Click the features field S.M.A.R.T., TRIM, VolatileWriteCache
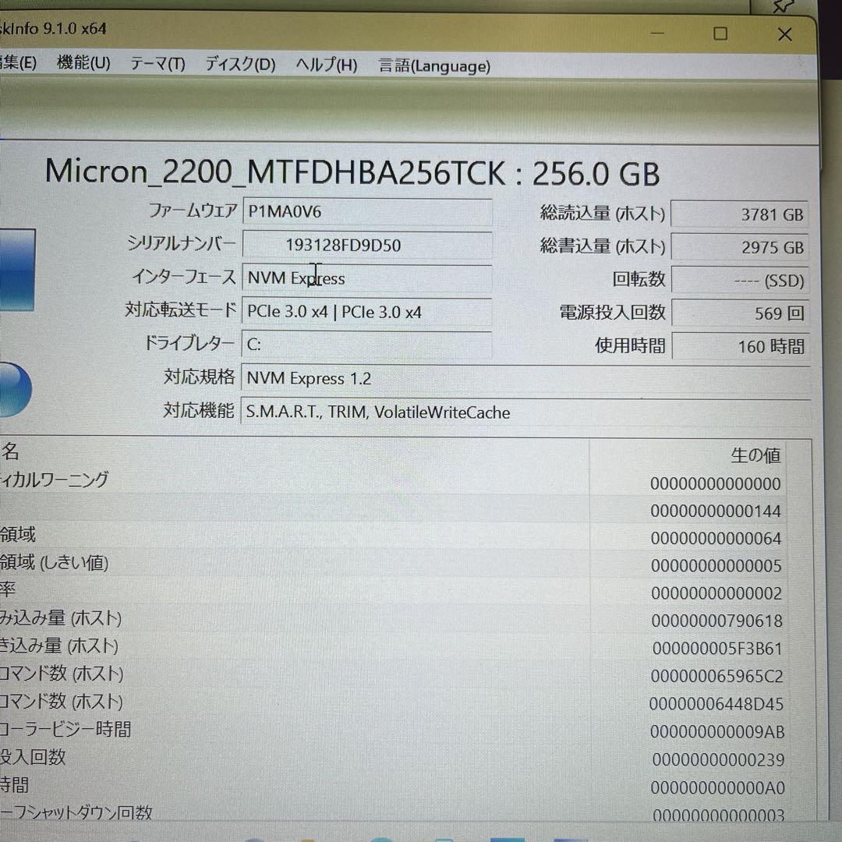The height and width of the screenshot is (842, 842). tap(525, 412)
